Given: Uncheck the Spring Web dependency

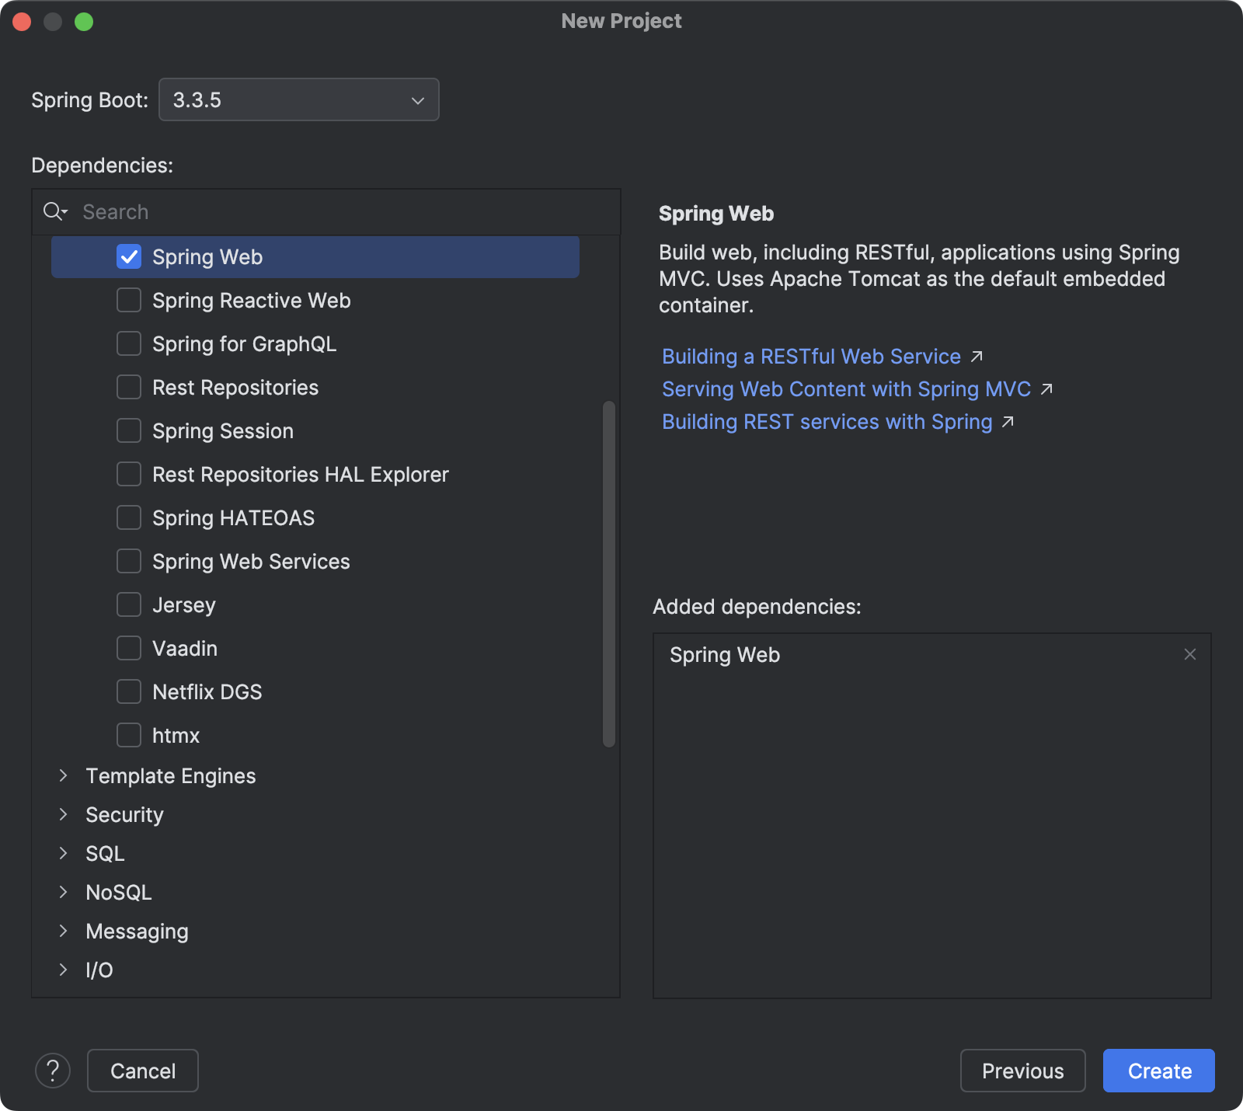Looking at the screenshot, I should coord(129,256).
